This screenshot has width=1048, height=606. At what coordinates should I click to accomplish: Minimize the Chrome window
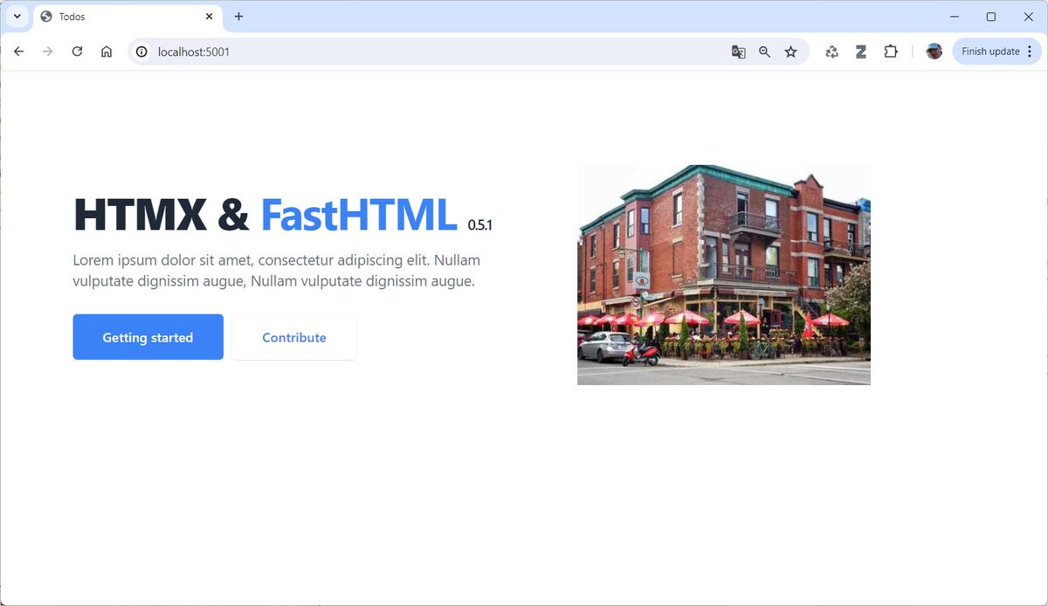pyautogui.click(x=954, y=17)
